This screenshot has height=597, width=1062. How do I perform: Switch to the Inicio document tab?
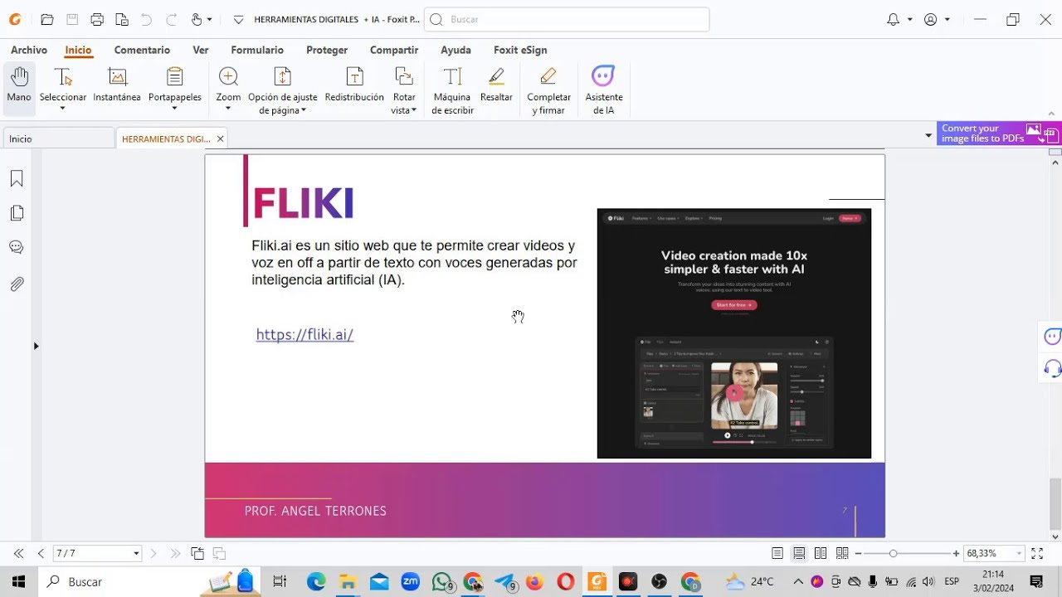(x=59, y=138)
